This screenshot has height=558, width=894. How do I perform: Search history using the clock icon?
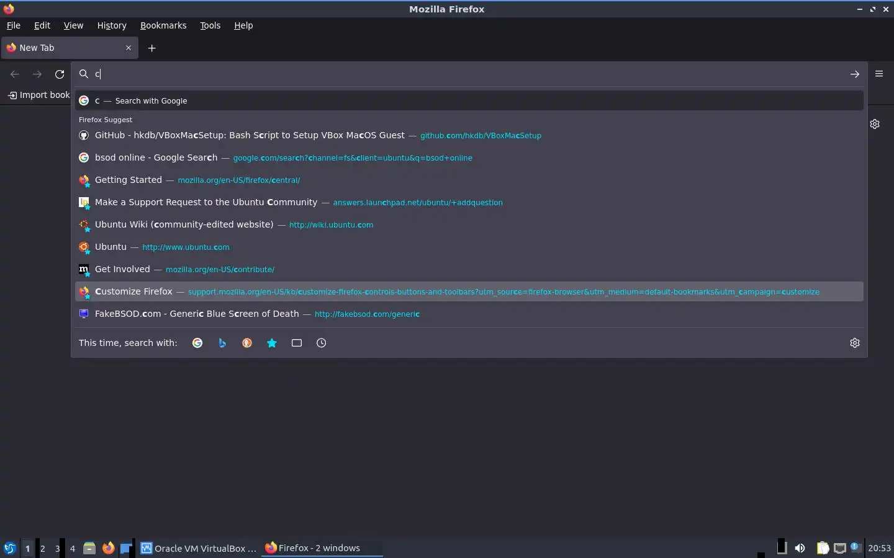pyautogui.click(x=322, y=343)
